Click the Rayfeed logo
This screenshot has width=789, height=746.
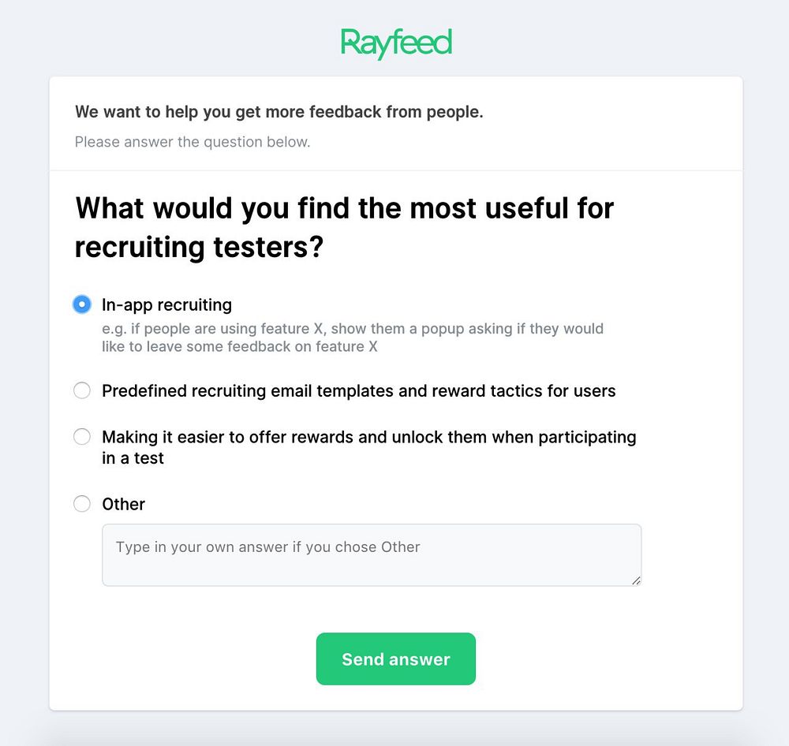pos(396,43)
